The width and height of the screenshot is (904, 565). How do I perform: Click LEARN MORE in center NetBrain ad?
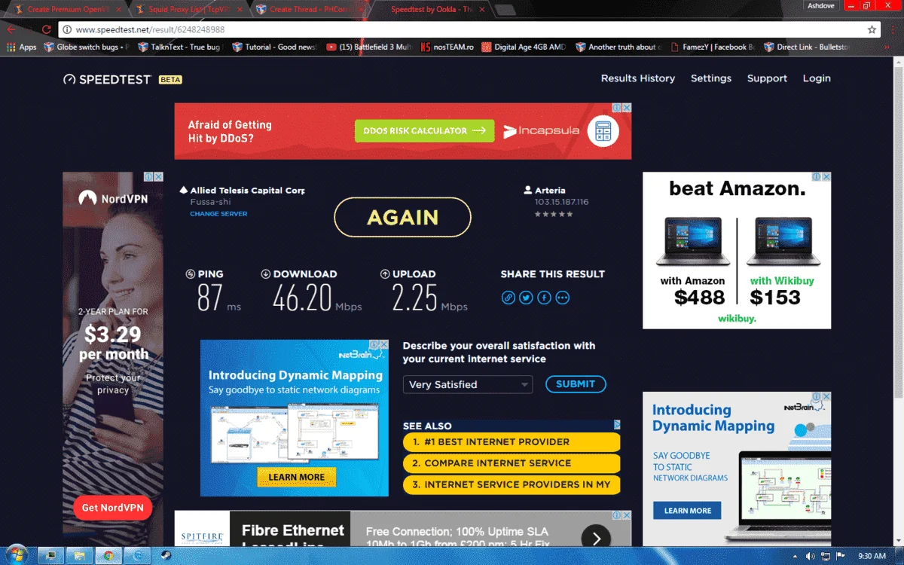click(x=296, y=477)
